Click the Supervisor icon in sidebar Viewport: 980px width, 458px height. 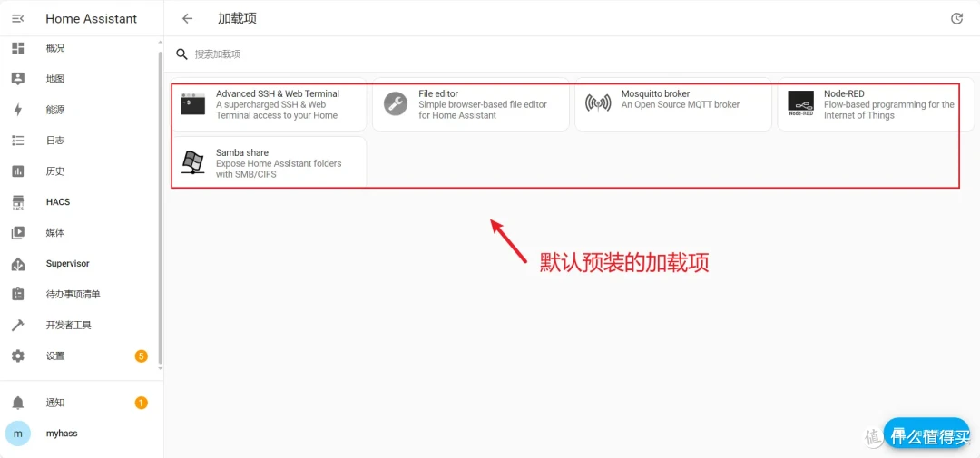point(18,264)
